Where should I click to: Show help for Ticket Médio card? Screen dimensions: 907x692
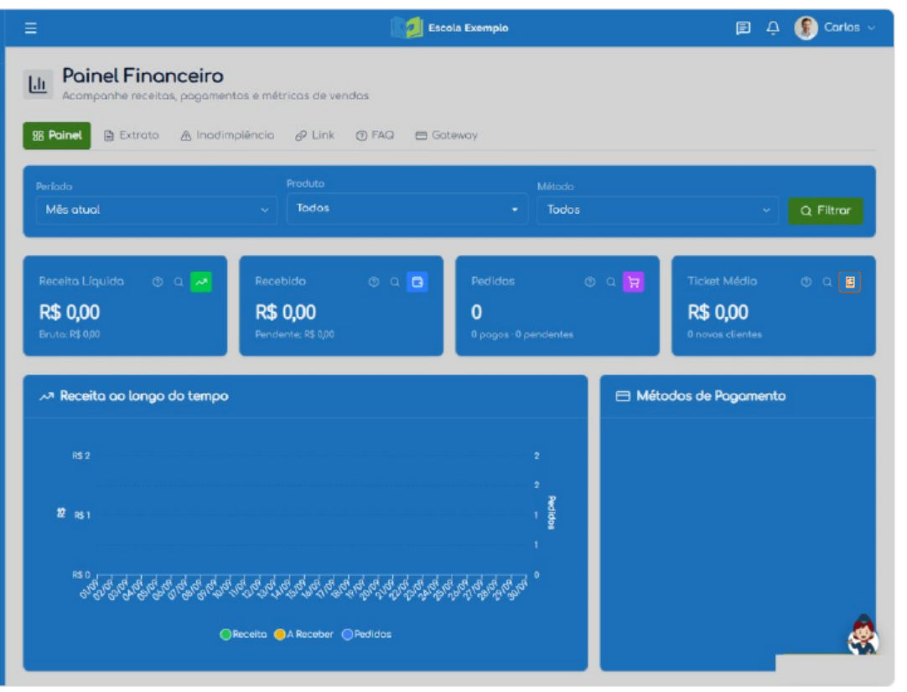tap(806, 282)
